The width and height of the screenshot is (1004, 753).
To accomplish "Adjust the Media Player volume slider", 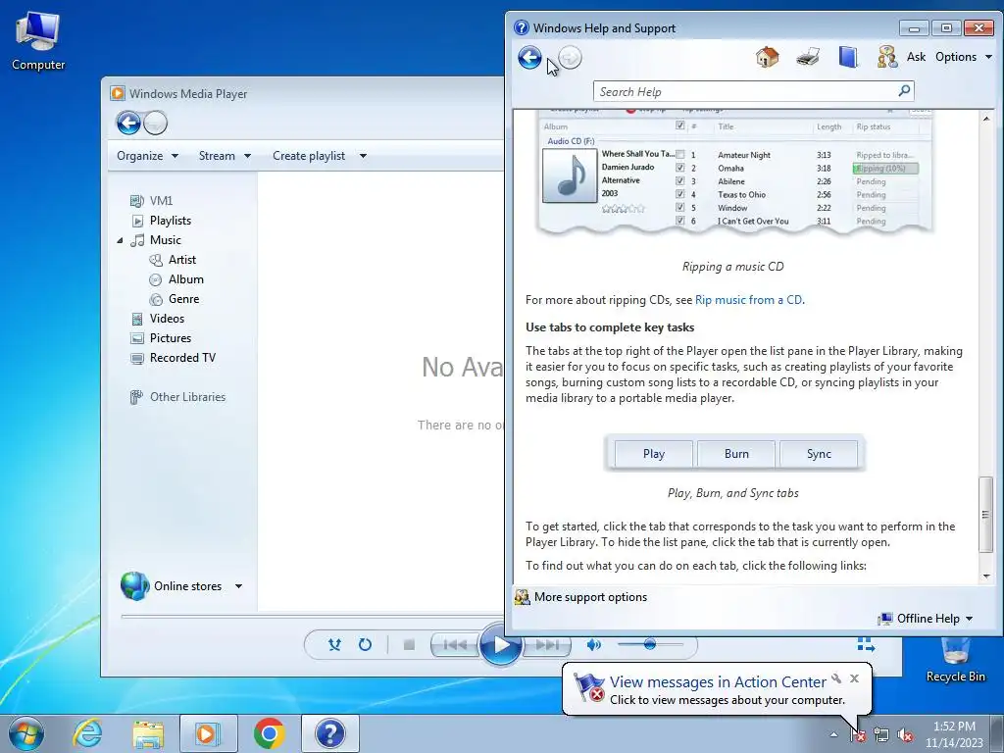I will 650,644.
